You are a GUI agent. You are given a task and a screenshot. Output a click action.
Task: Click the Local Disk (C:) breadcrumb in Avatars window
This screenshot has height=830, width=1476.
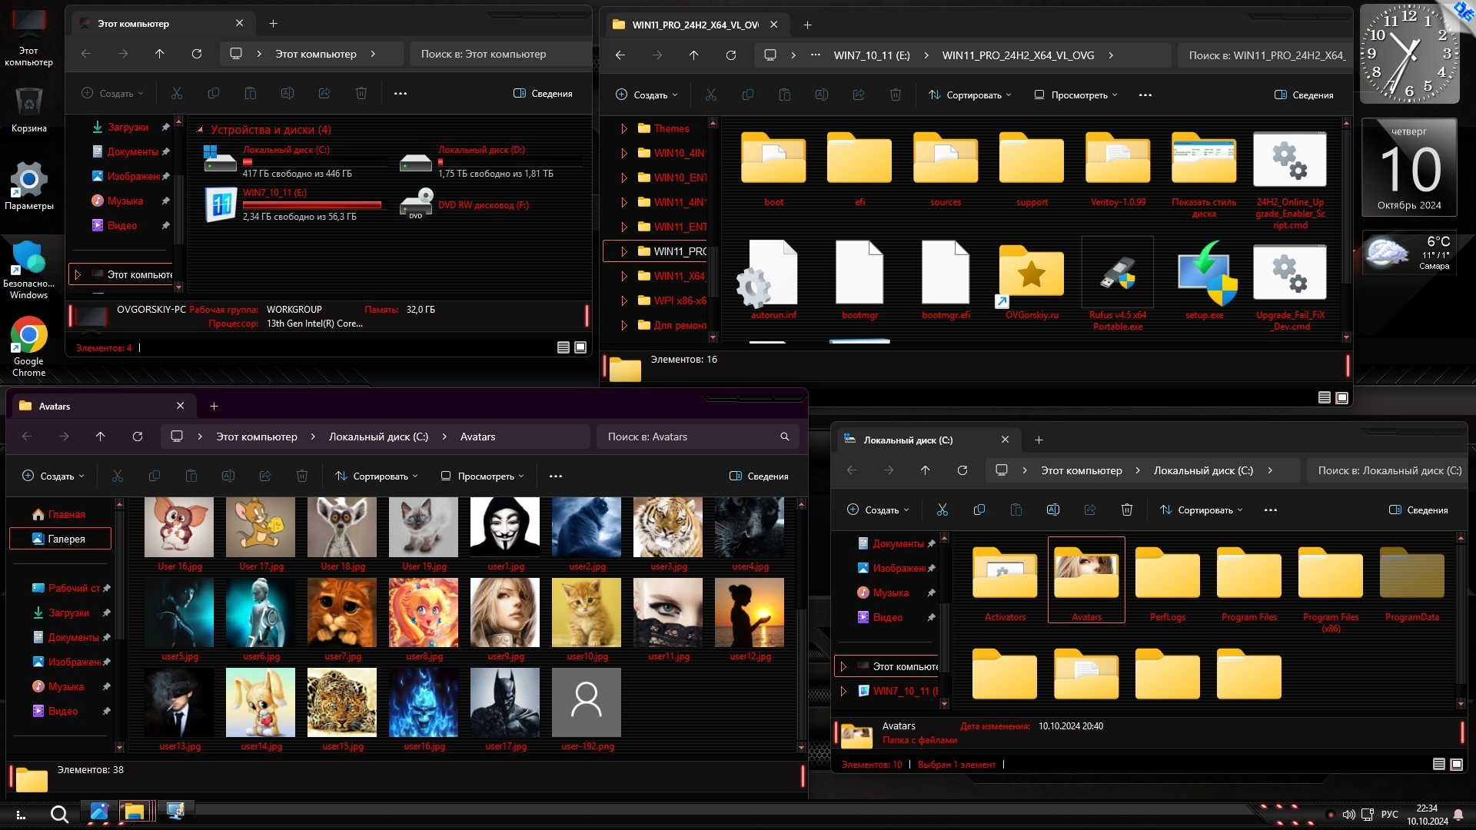click(x=378, y=437)
